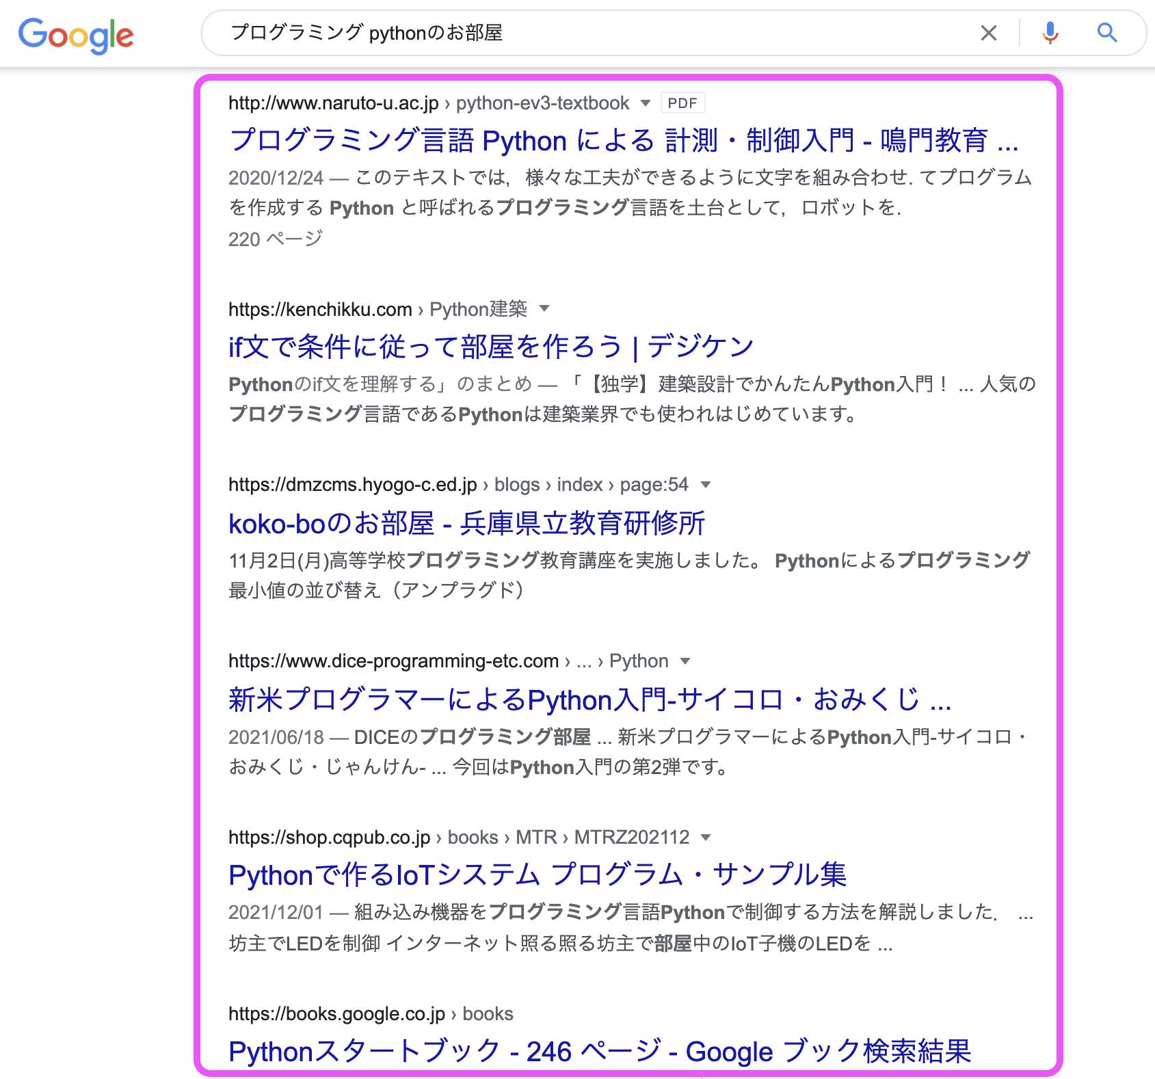1155x1079 pixels.
Task: Click the PDF badge on the first result
Action: (x=681, y=103)
